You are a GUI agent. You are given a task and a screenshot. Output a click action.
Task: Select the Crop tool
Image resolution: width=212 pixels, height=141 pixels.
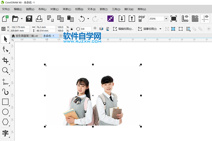pos(5,60)
